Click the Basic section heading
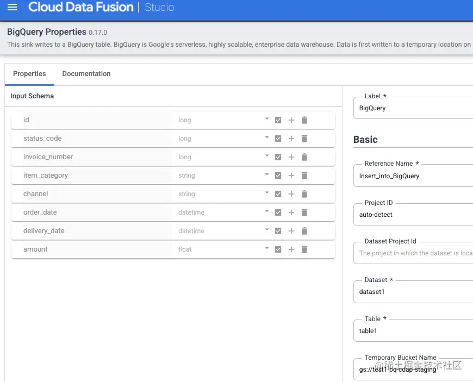473x382 pixels. click(x=365, y=140)
